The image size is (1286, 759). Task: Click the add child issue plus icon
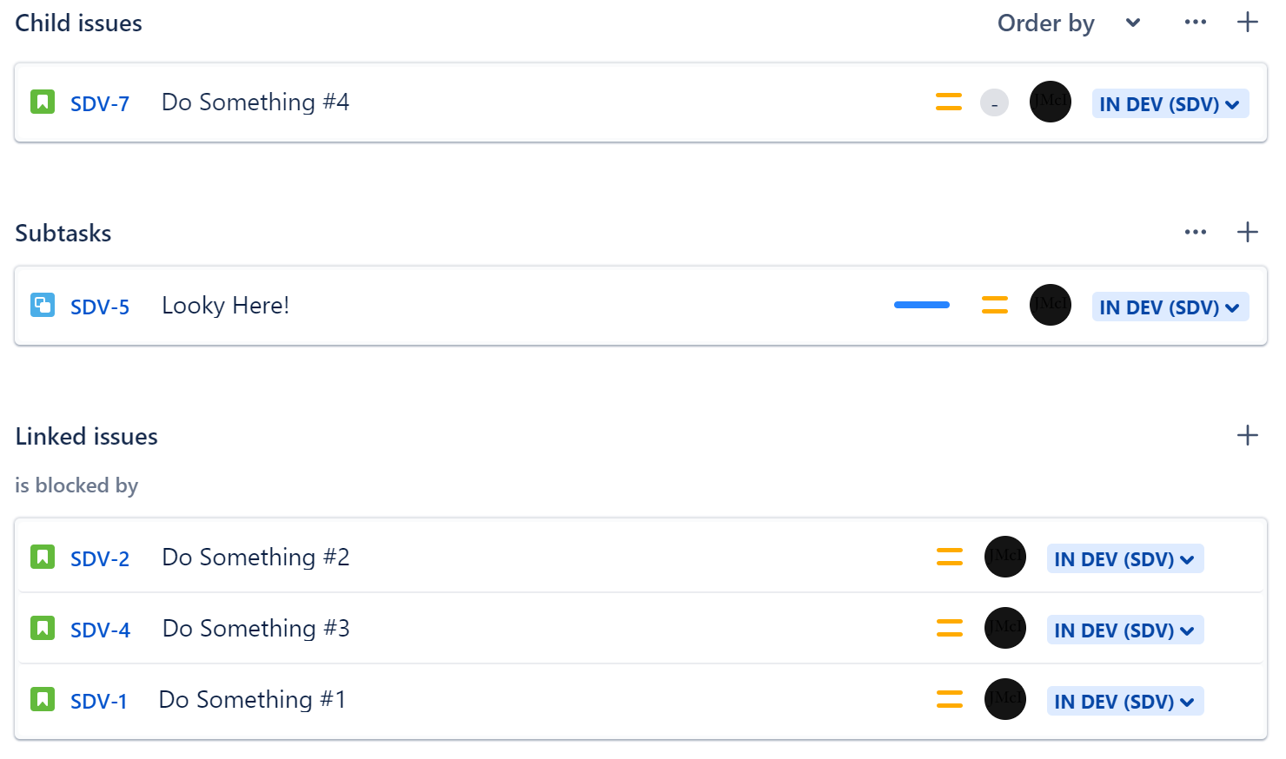coord(1248,23)
